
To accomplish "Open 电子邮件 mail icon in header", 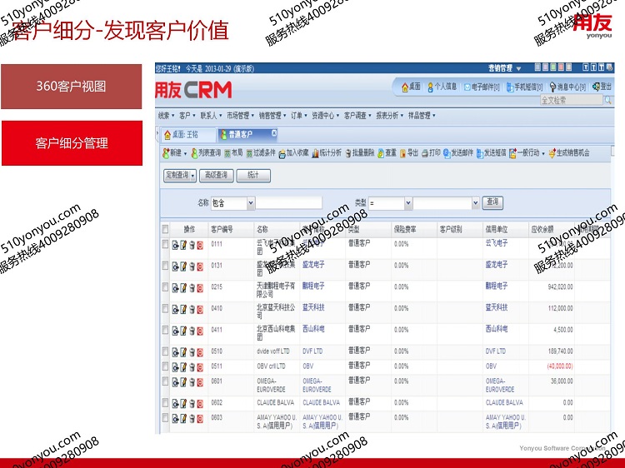I will (x=467, y=87).
